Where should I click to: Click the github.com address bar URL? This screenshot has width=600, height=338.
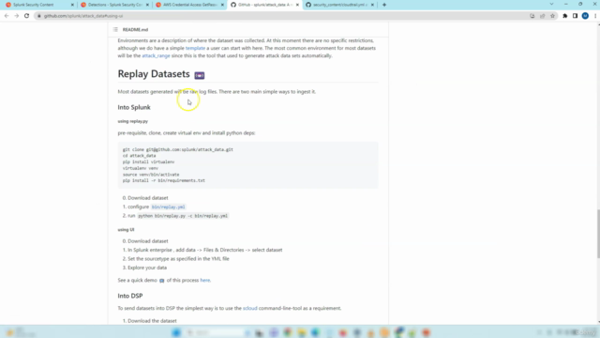[x=83, y=16]
